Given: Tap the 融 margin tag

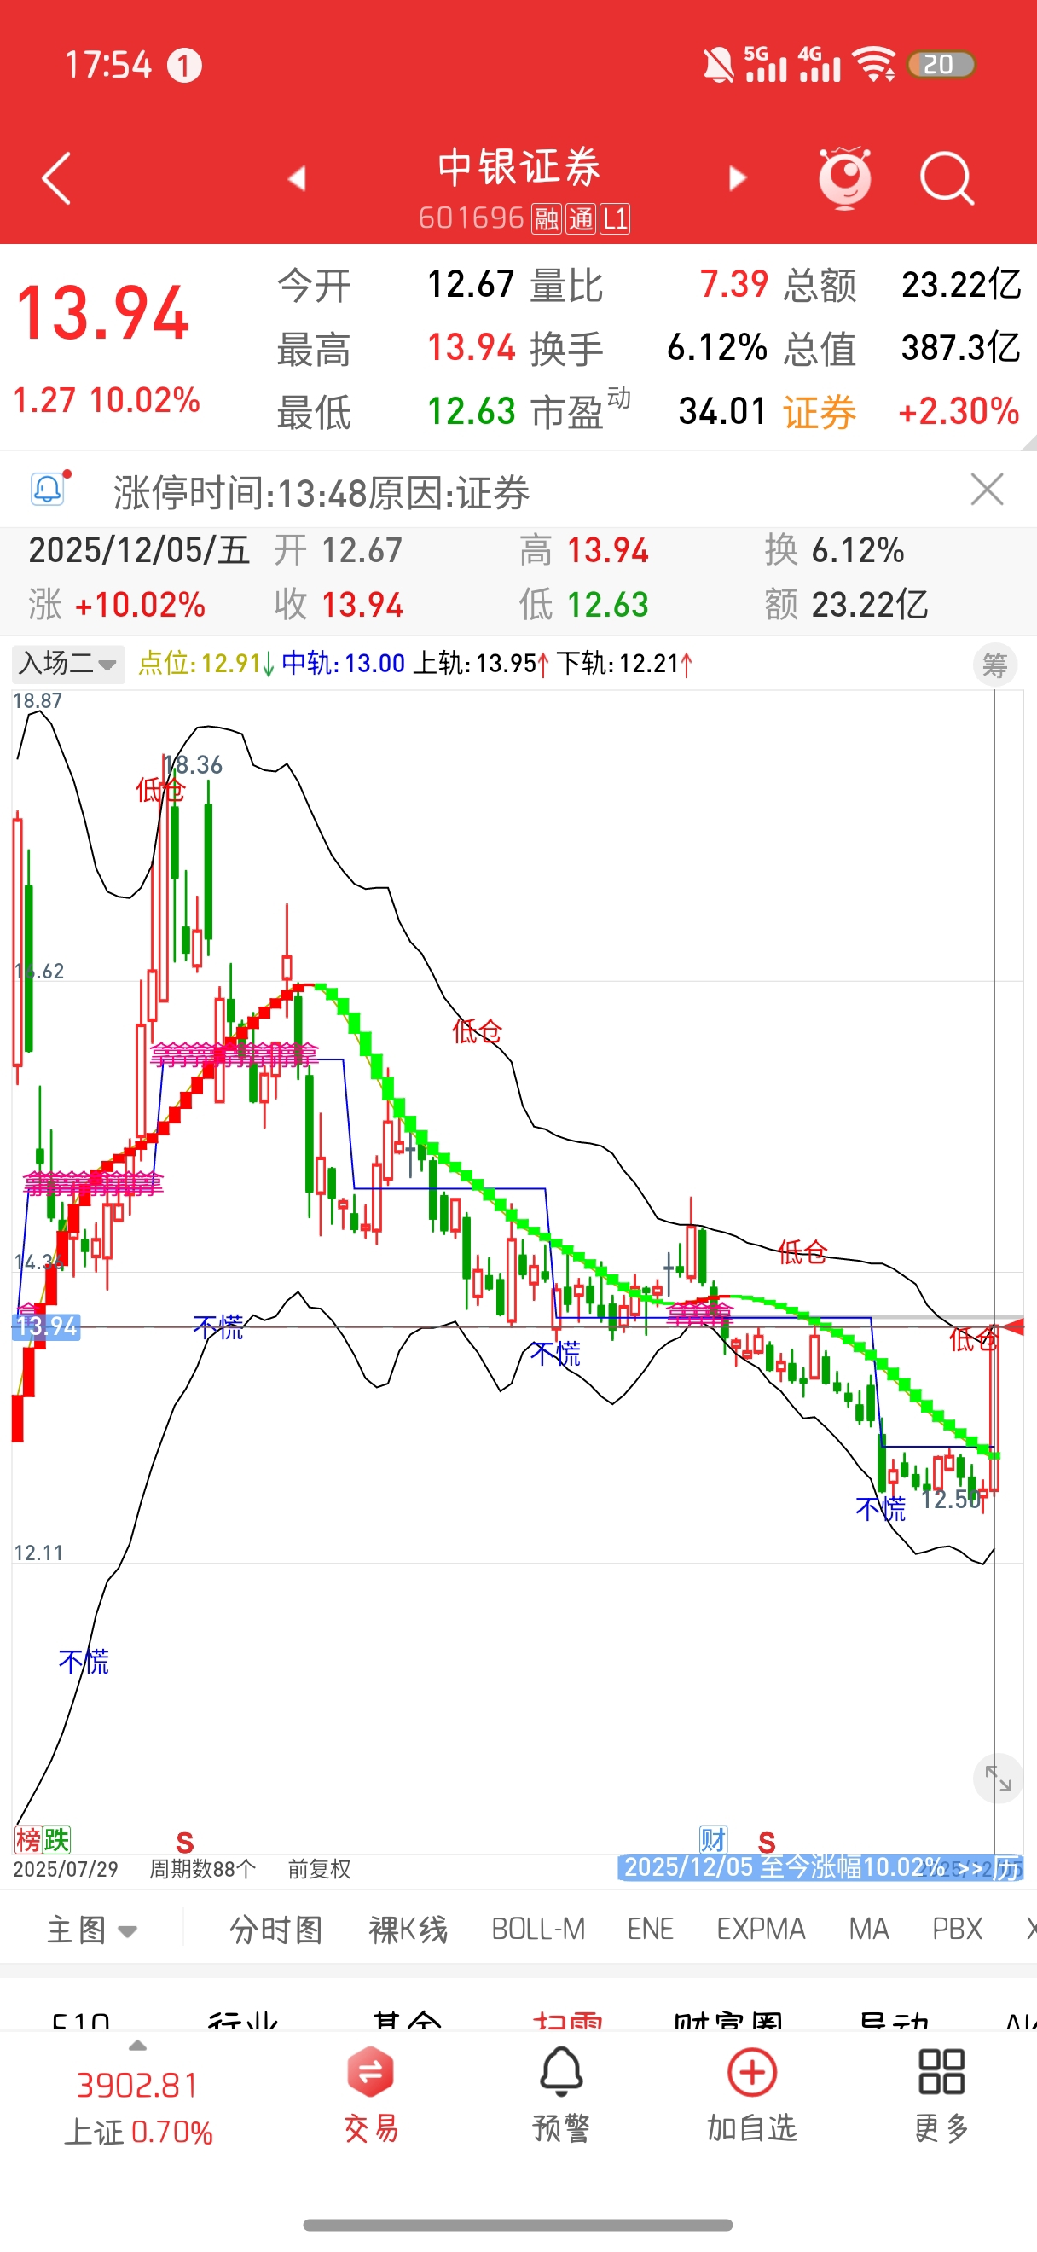Looking at the screenshot, I should (x=547, y=218).
